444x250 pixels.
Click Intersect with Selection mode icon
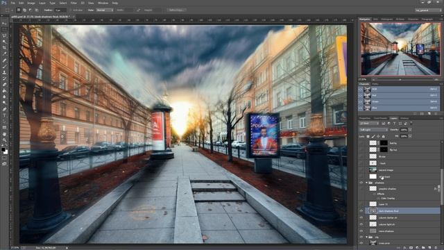coord(37,10)
